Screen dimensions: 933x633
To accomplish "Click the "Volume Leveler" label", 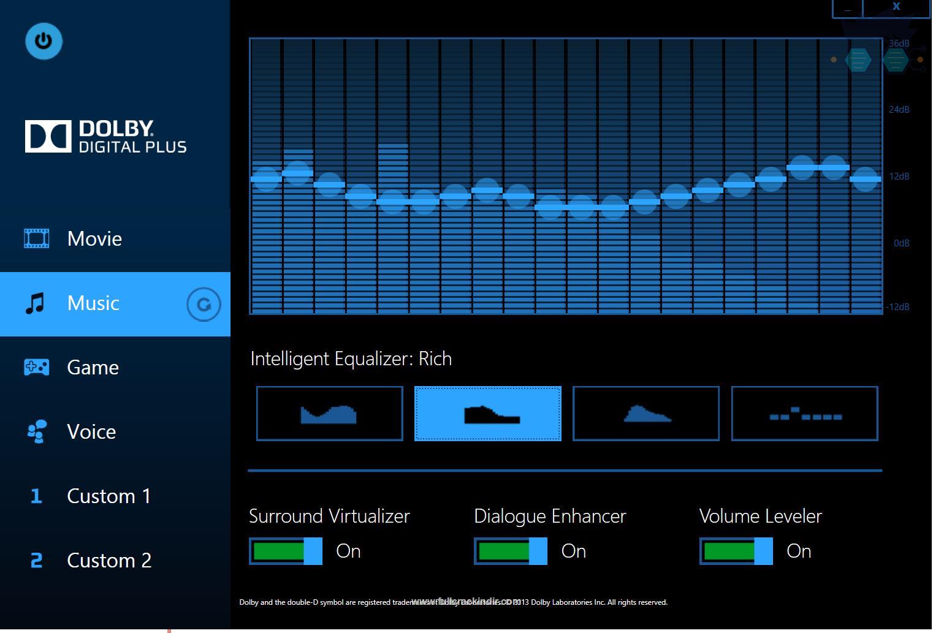I will click(761, 517).
